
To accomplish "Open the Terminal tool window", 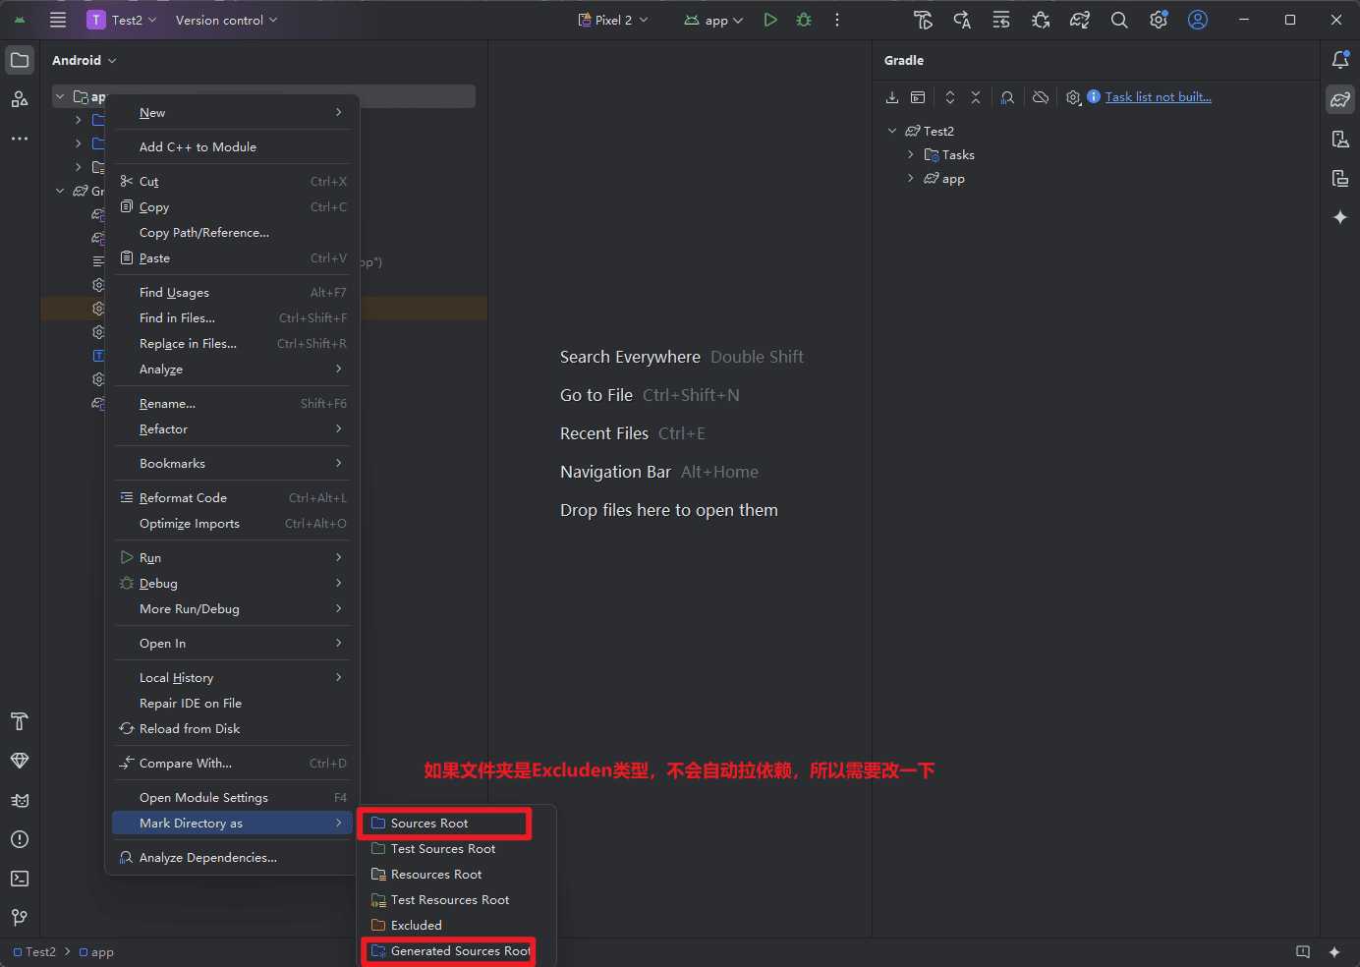I will (x=20, y=879).
